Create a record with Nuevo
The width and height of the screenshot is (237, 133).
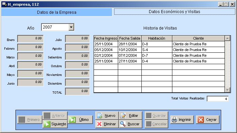pyautogui.click(x=107, y=116)
